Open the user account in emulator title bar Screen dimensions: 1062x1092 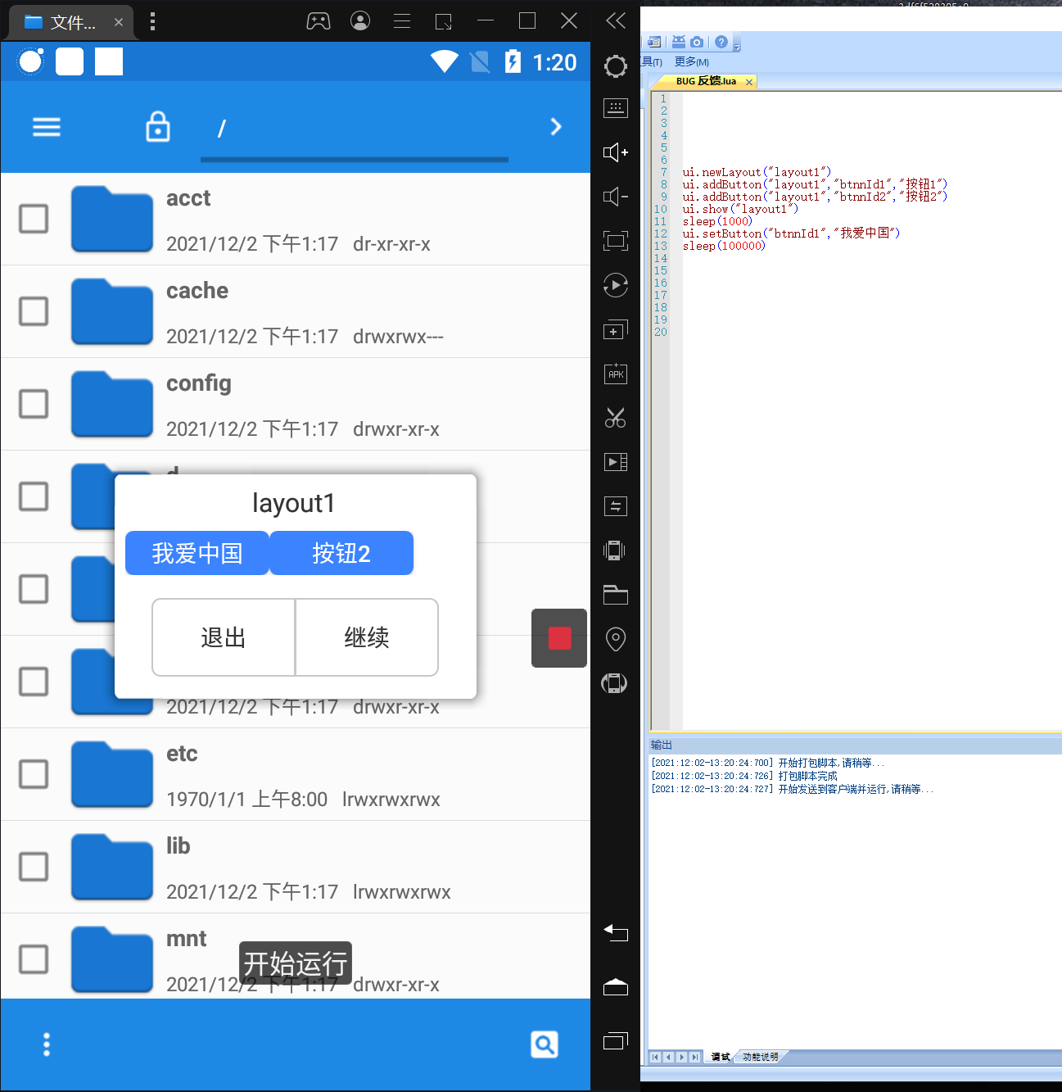click(x=360, y=21)
